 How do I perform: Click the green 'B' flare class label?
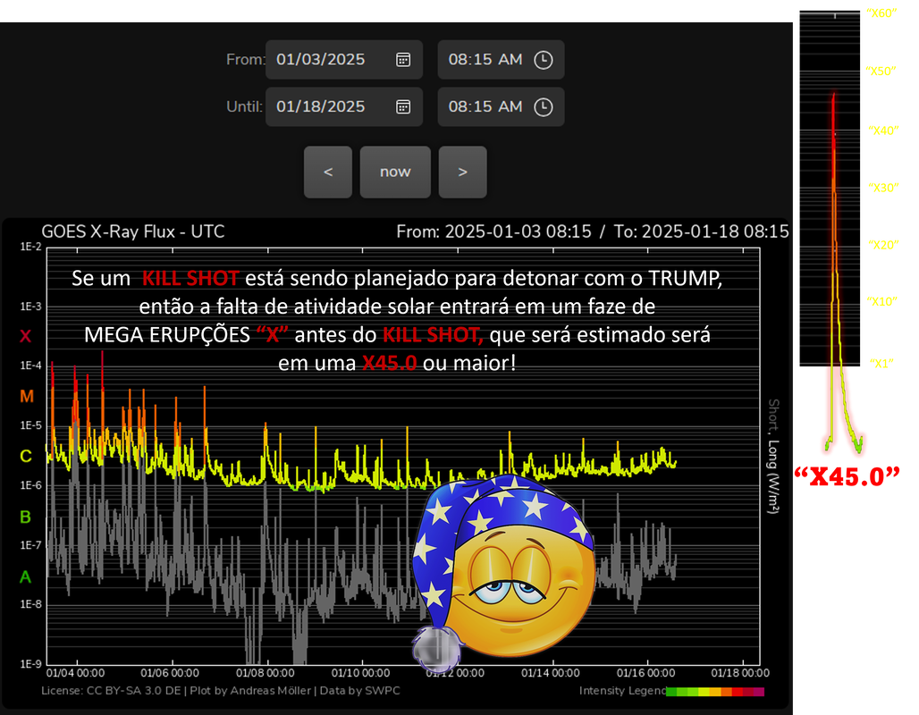point(25,517)
